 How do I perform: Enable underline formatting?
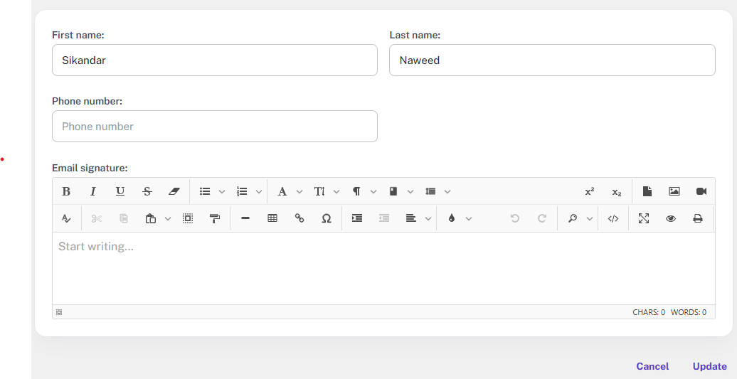point(120,191)
